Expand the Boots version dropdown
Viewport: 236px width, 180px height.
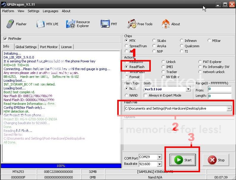[x=188, y=89]
